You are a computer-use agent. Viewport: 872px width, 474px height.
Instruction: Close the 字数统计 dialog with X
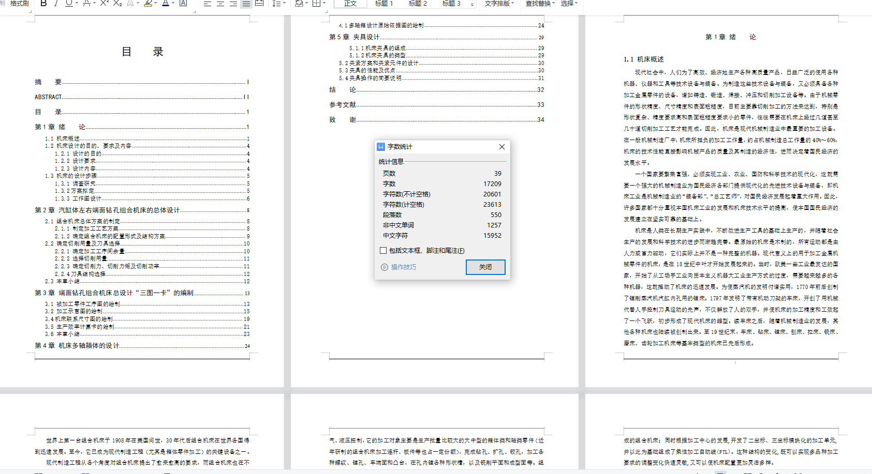pos(501,147)
